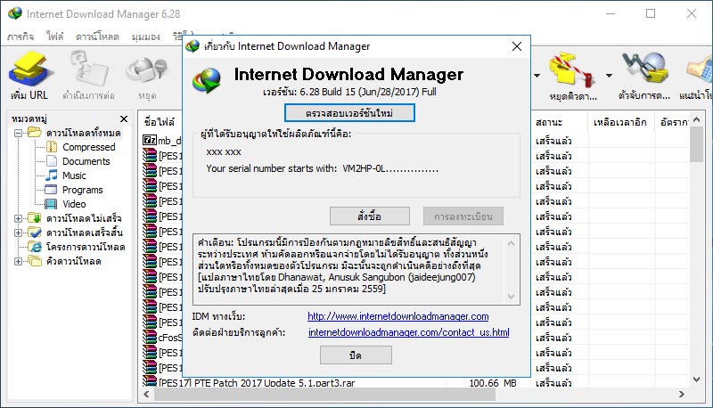The width and height of the screenshot is (713, 408).
Task: Click the สั่งซื้อ (Buy) button
Action: point(369,216)
